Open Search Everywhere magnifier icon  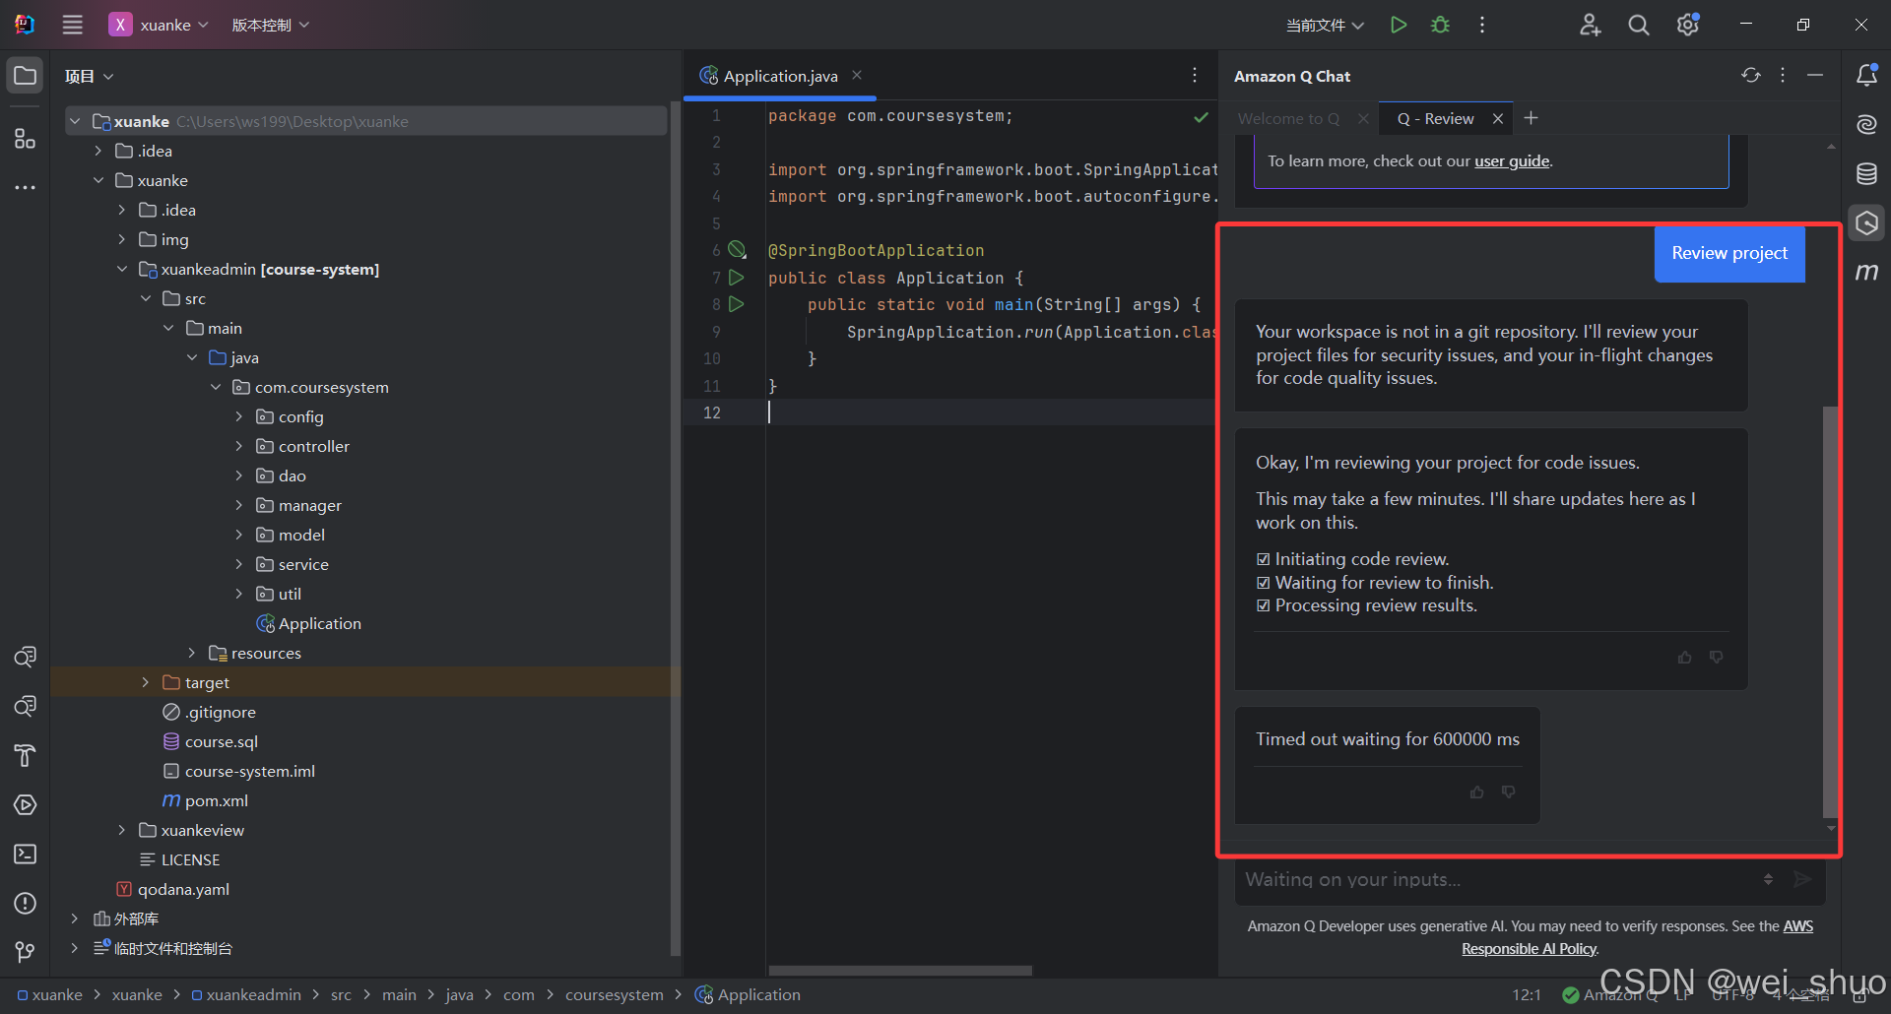(1638, 25)
